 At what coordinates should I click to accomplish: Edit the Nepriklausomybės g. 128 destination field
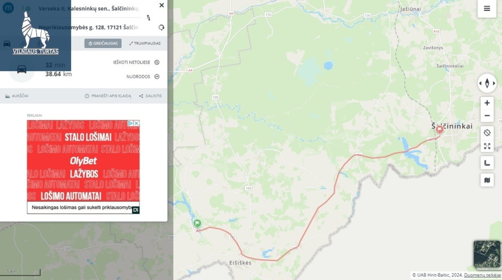click(x=88, y=28)
